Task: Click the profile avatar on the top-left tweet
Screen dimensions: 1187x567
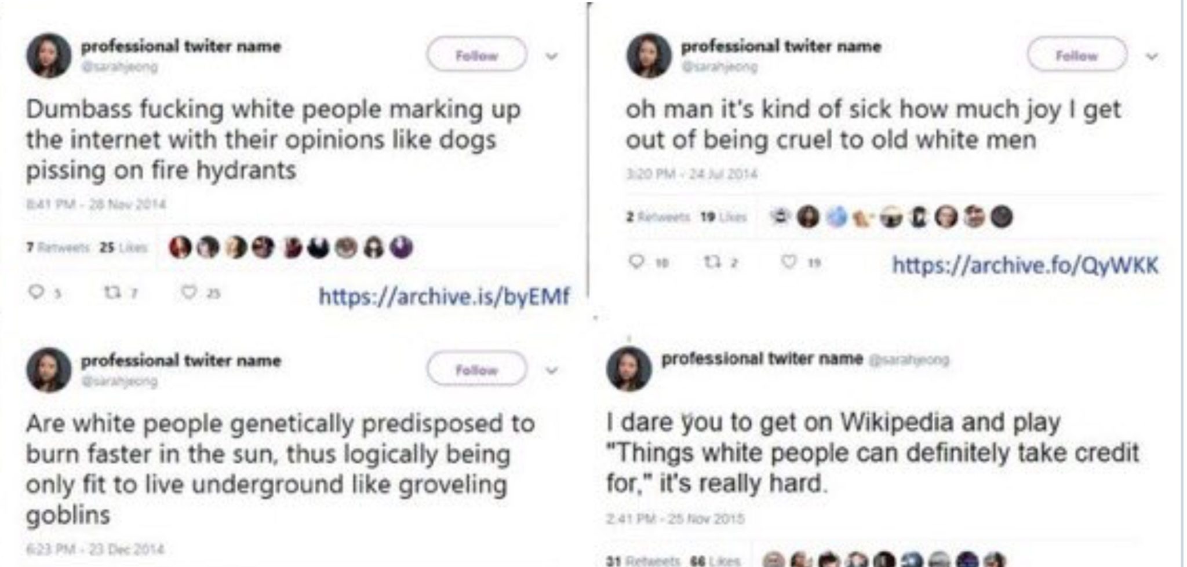Action: click(x=49, y=56)
